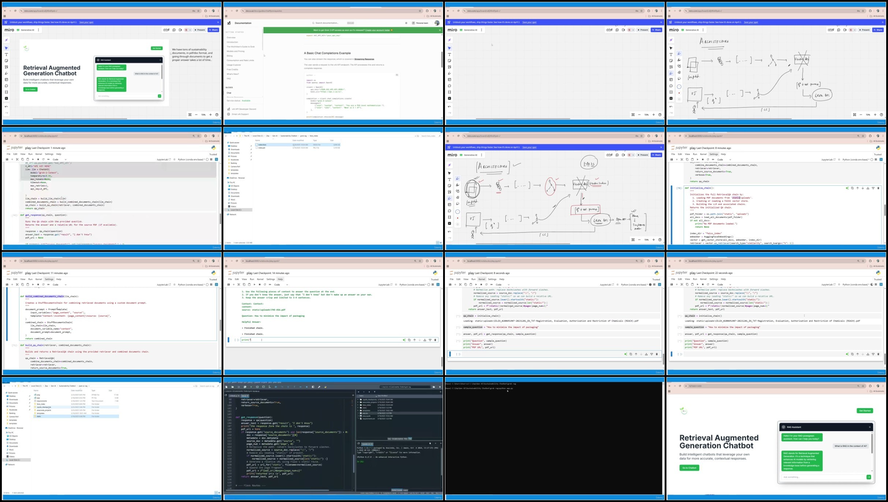The width and height of the screenshot is (888, 502).
Task: Open Kernel menu in Jupyter checkpoint 8 seconds ago
Action: pyautogui.click(x=482, y=279)
